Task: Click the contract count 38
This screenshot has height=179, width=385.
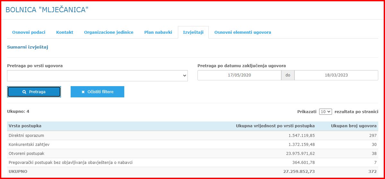Action: [374, 154]
